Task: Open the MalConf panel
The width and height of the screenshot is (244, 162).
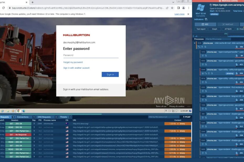Action: pyautogui.click(x=228, y=24)
